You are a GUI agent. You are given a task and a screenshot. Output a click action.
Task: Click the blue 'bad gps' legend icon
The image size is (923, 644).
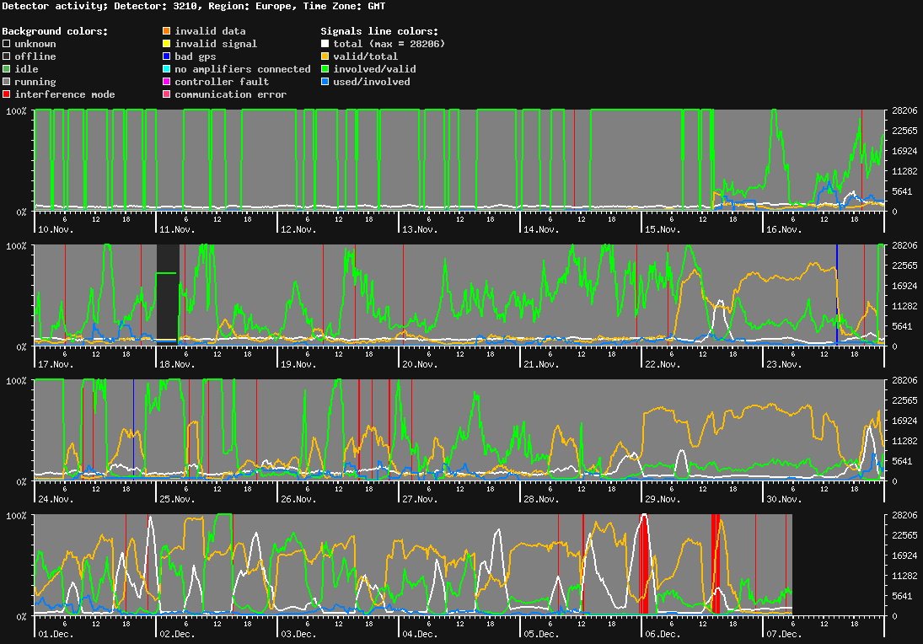(x=166, y=56)
